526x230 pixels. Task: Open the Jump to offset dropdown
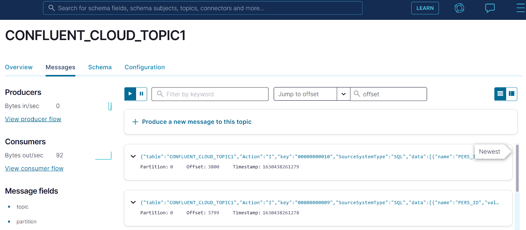(305, 94)
